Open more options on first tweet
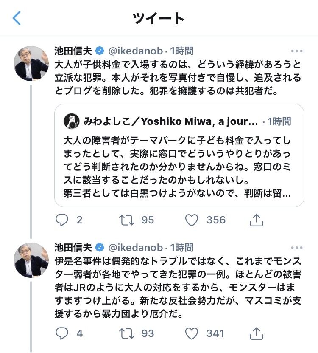 [x=296, y=51]
